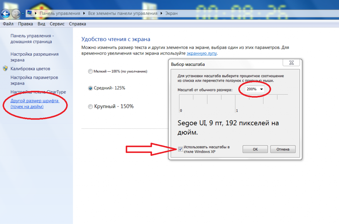
Task: Expand arrow after Панель управления breadcrumb
Action: pos(84,13)
